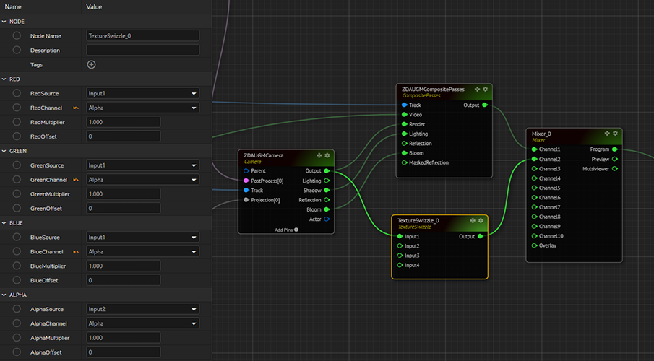Open the RedSource dropdown

(x=142, y=93)
